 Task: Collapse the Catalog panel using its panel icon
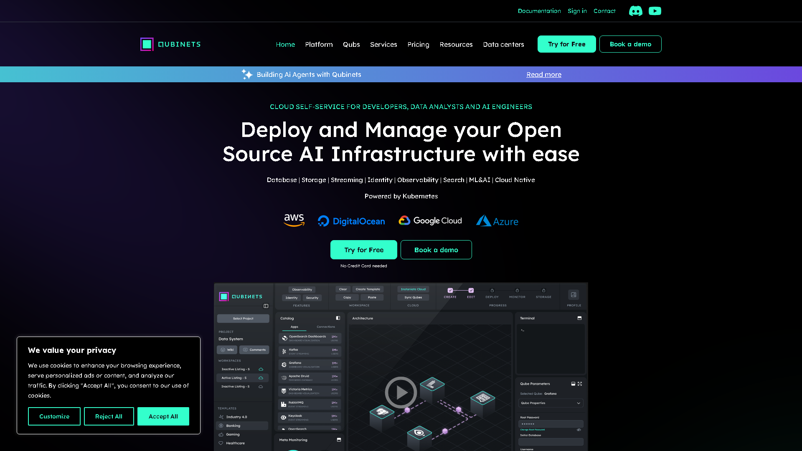(x=338, y=318)
